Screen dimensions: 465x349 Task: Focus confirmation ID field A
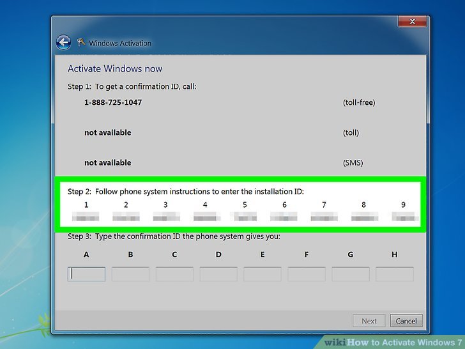(x=86, y=274)
